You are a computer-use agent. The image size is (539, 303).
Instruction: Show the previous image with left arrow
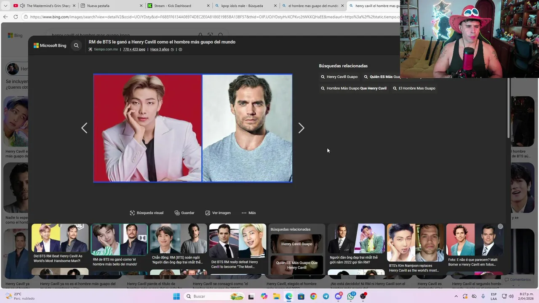(x=84, y=128)
